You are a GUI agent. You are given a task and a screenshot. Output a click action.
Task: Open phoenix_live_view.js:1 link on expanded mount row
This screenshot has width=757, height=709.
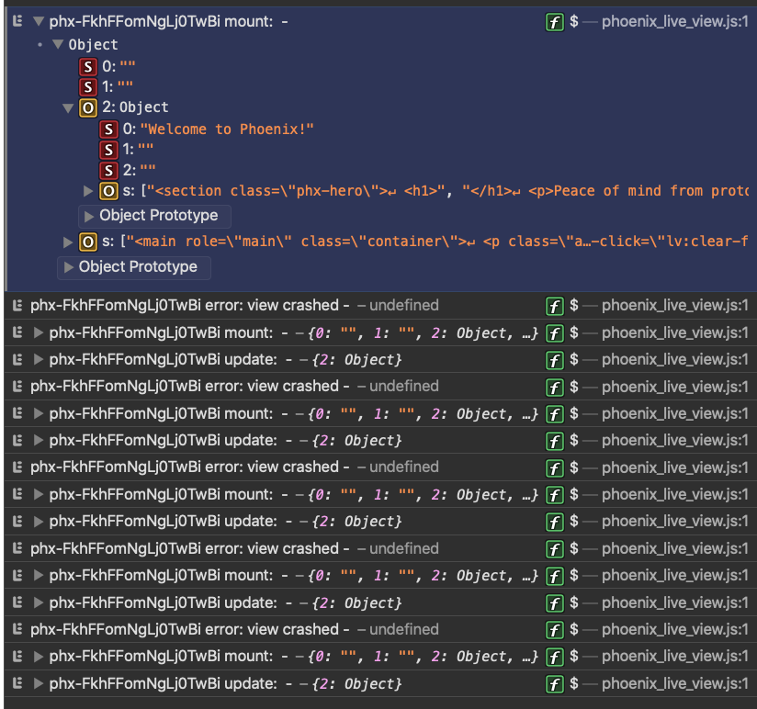[675, 21]
